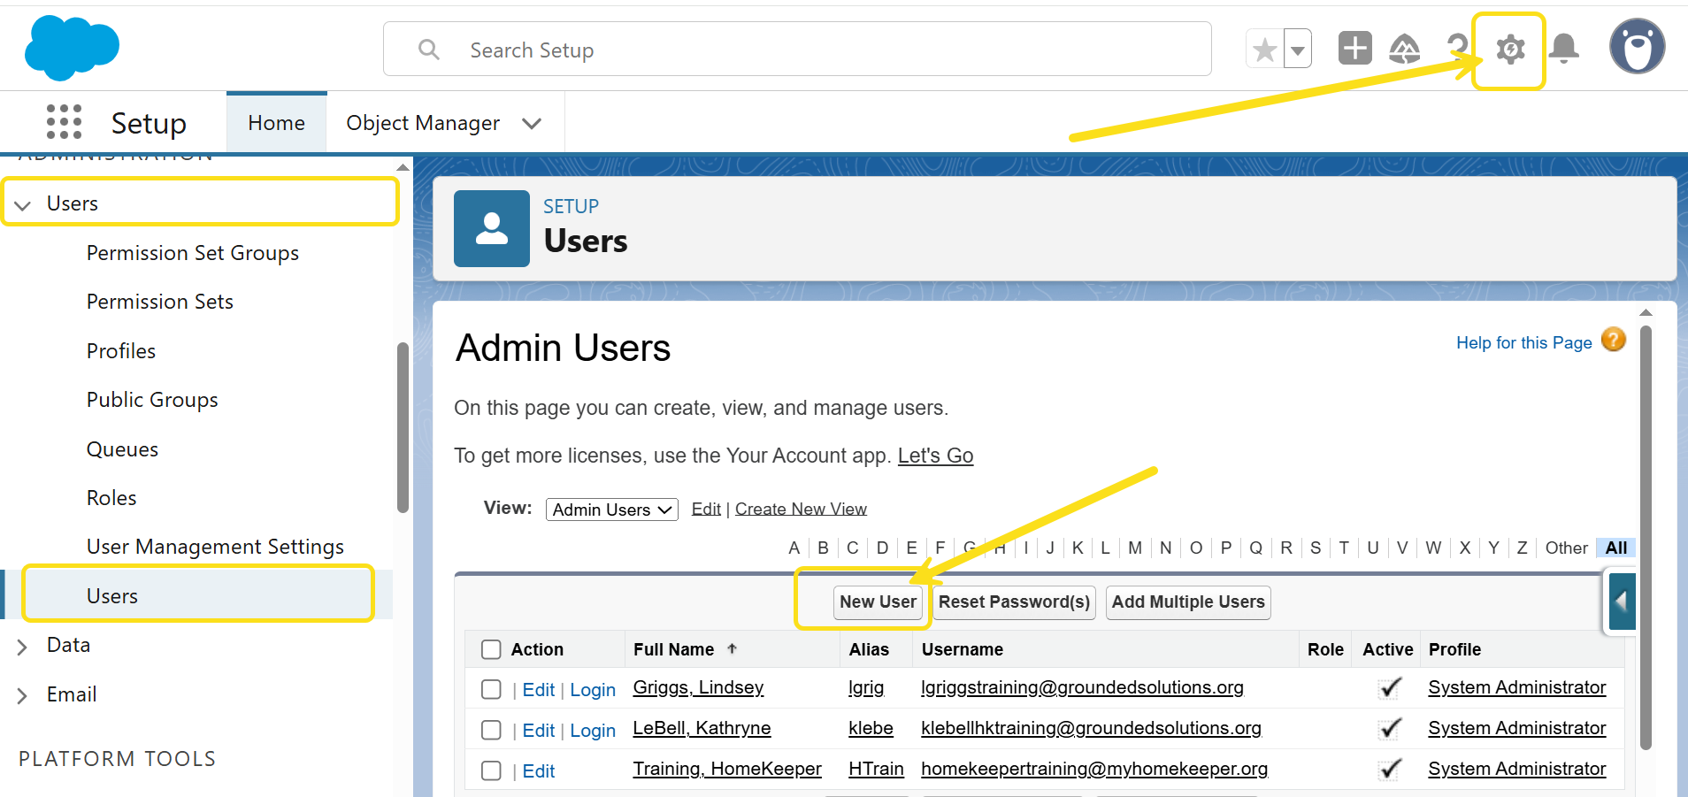This screenshot has height=797, width=1688.
Task: Open the favorites list dropdown arrow
Action: [x=1298, y=50]
